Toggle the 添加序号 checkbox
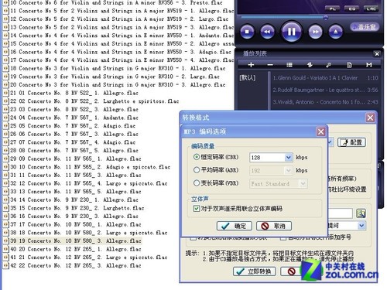387x290 pixels. click(x=283, y=238)
